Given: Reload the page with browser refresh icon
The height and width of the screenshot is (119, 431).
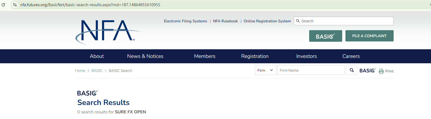Looking at the screenshot, I should pyautogui.click(x=3, y=5).
